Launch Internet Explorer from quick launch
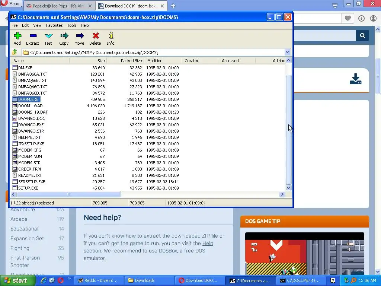 [44, 280]
